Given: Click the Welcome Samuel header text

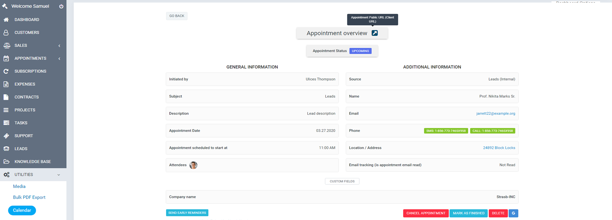Looking at the screenshot, I should (30, 6).
